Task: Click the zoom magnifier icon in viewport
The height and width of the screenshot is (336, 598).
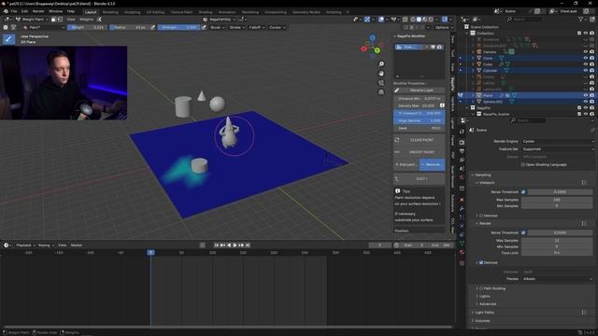Action: click(381, 64)
